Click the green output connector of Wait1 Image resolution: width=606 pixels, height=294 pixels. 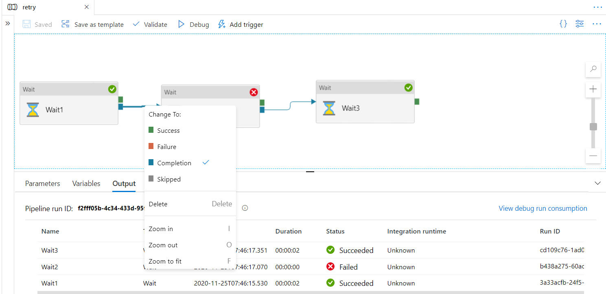pos(120,99)
